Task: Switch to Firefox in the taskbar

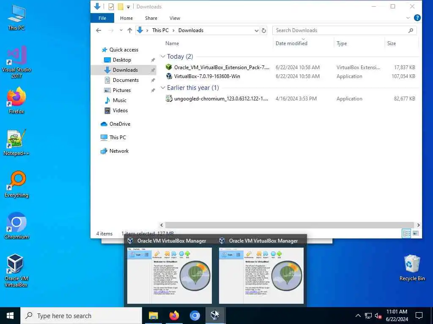Action: coord(174,316)
